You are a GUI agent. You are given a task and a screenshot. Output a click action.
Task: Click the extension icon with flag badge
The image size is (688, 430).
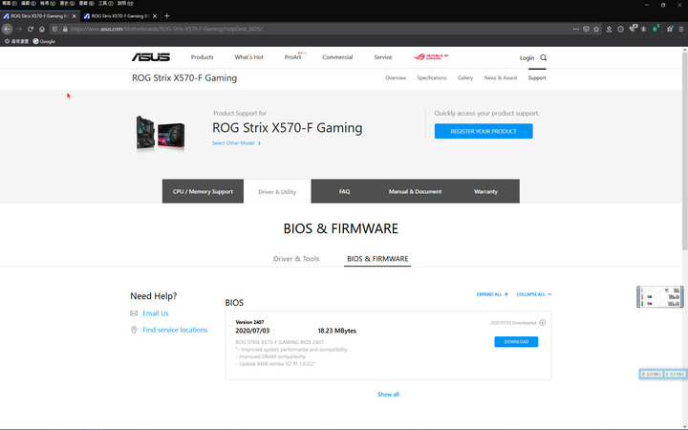[x=633, y=29]
